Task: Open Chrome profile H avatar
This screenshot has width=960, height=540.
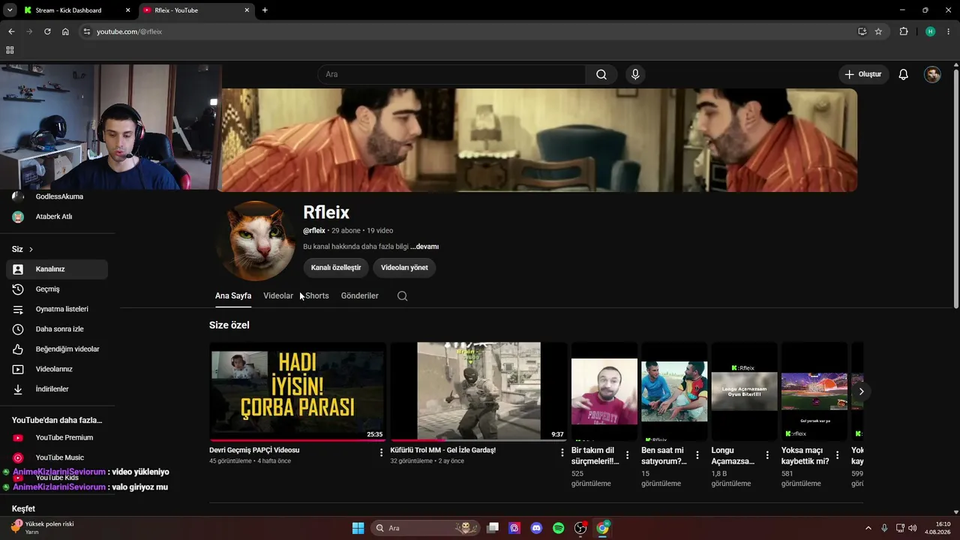Action: tap(931, 31)
